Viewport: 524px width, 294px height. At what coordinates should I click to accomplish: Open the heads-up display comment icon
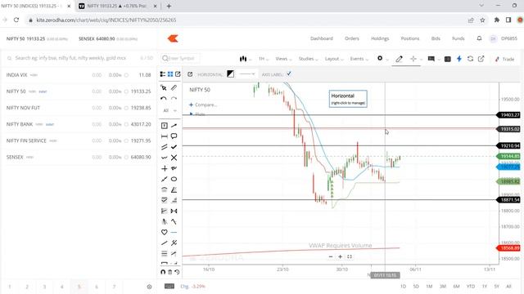431,59
